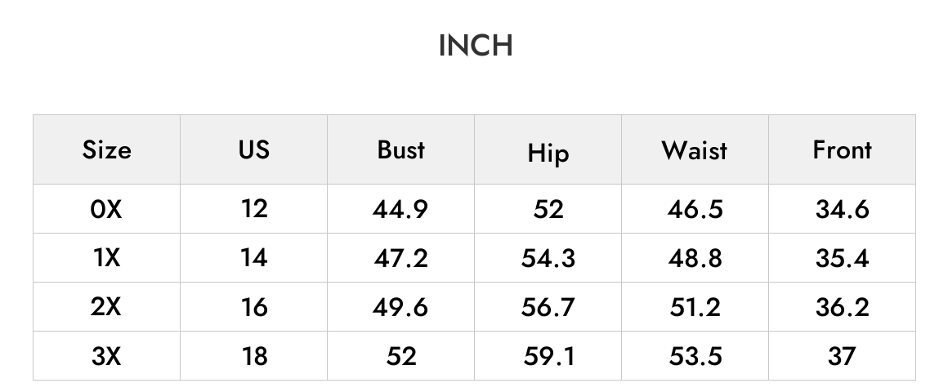Screen dimensions: 948x392
Task: Click the Hip column header
Action: coord(548,149)
